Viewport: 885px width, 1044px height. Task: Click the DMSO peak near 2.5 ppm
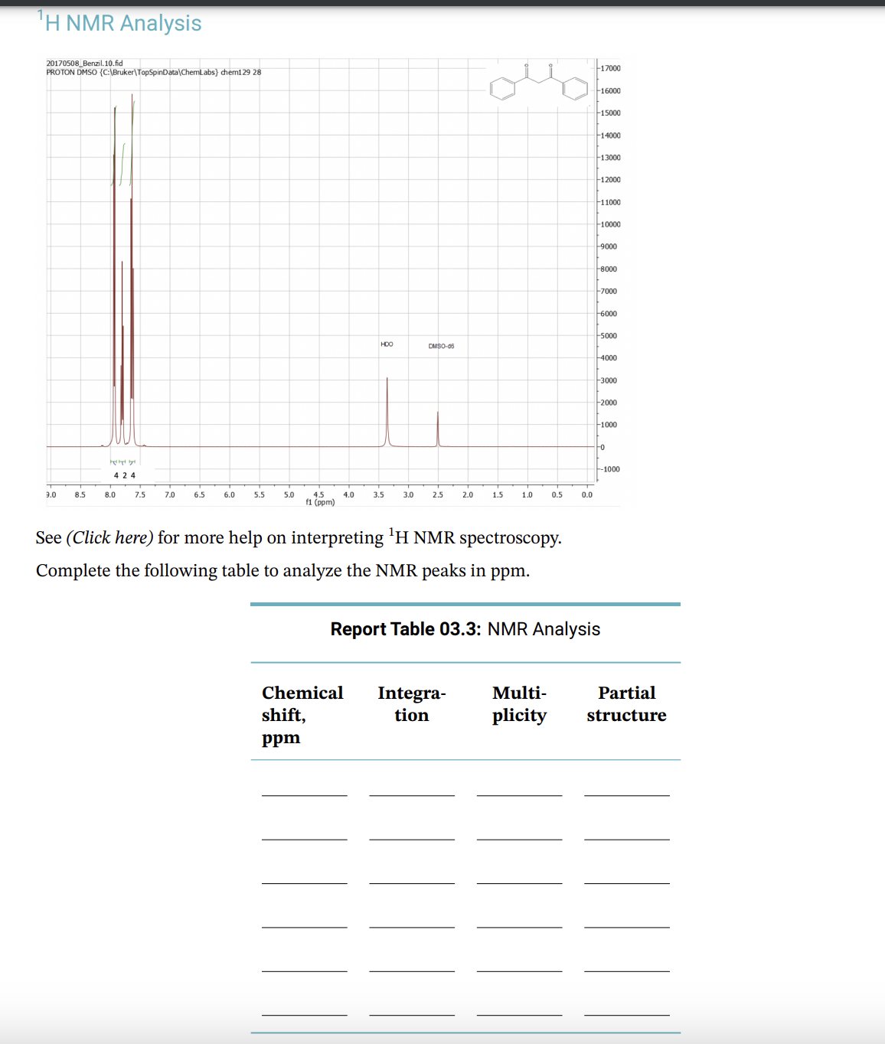(x=437, y=429)
